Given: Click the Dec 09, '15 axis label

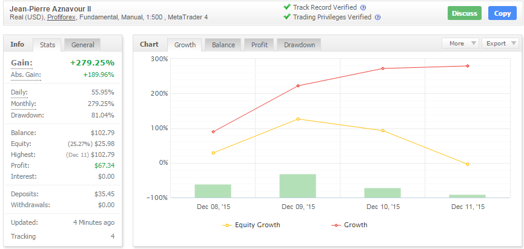Looking at the screenshot, I should (x=298, y=207).
